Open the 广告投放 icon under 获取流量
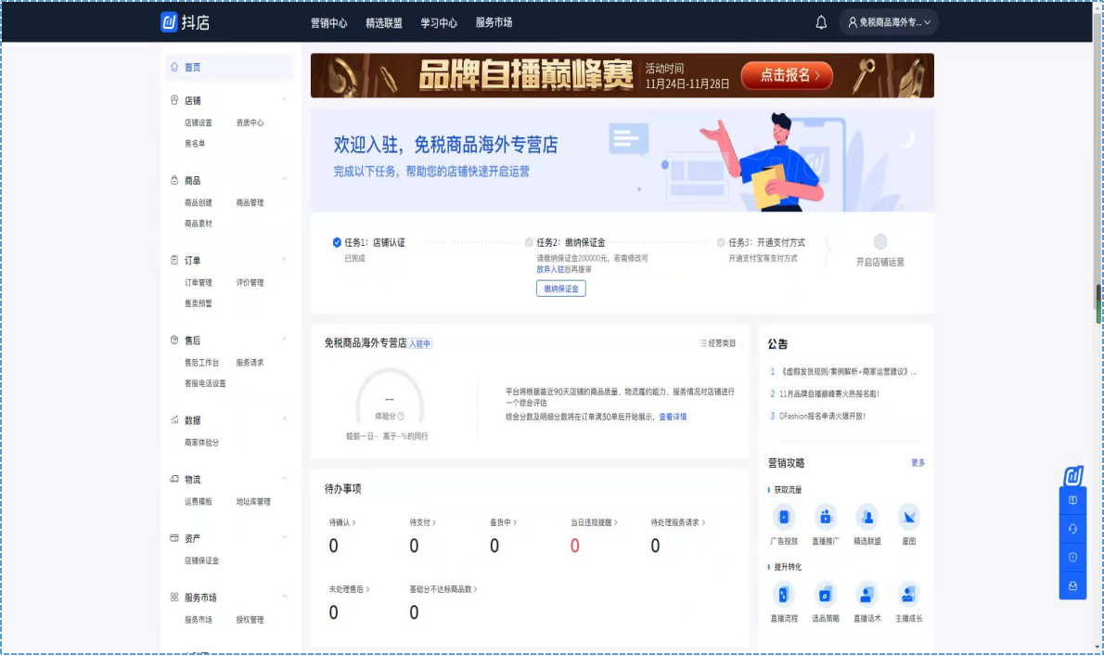1104x656 pixels. point(784,517)
